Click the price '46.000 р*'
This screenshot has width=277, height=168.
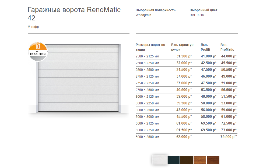[x=208, y=76]
